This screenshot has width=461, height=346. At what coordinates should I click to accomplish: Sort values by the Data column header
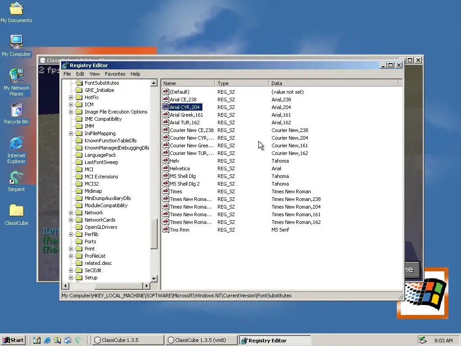[x=334, y=83]
